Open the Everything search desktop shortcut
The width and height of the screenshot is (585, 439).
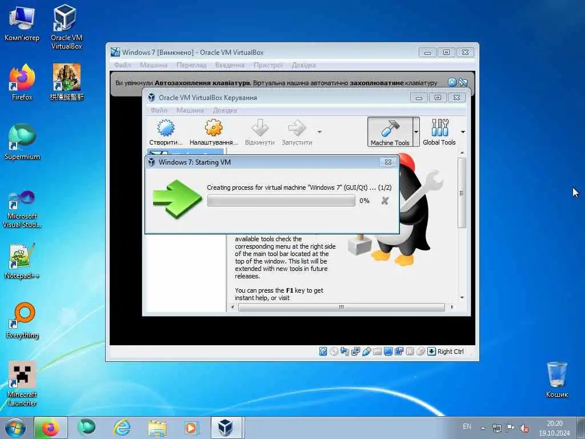coord(22,320)
